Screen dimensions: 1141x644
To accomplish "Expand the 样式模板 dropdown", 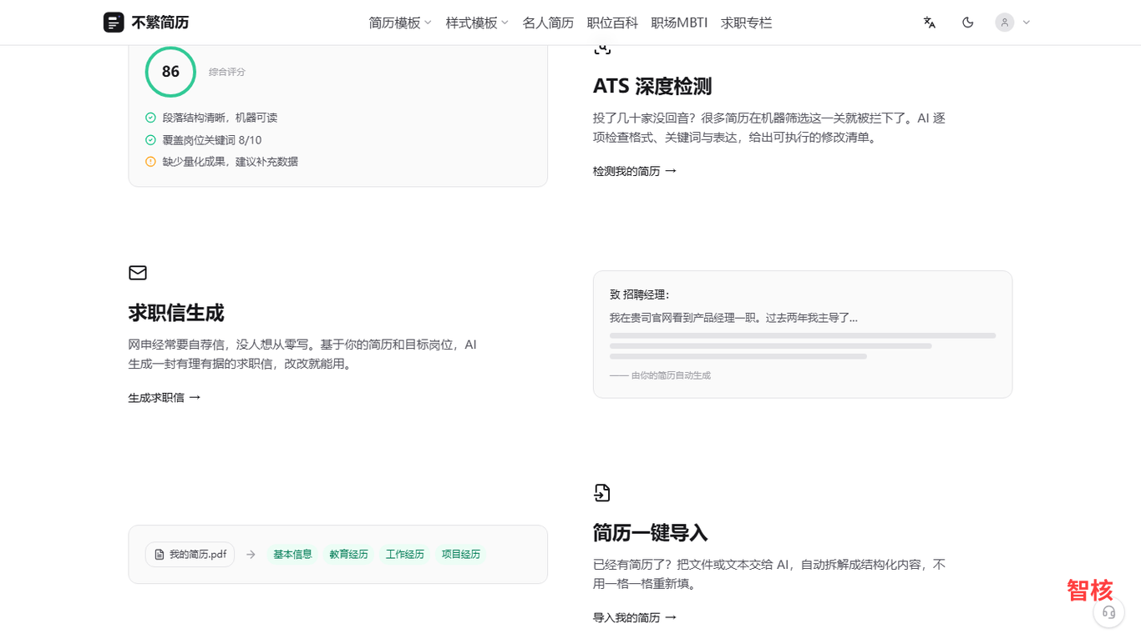I will [x=477, y=23].
